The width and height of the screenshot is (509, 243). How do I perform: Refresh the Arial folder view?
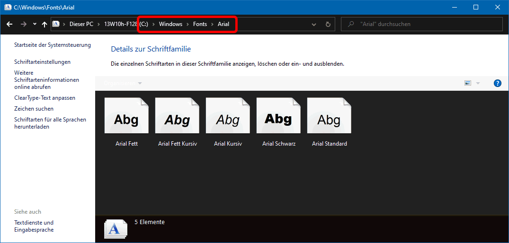(x=328, y=24)
